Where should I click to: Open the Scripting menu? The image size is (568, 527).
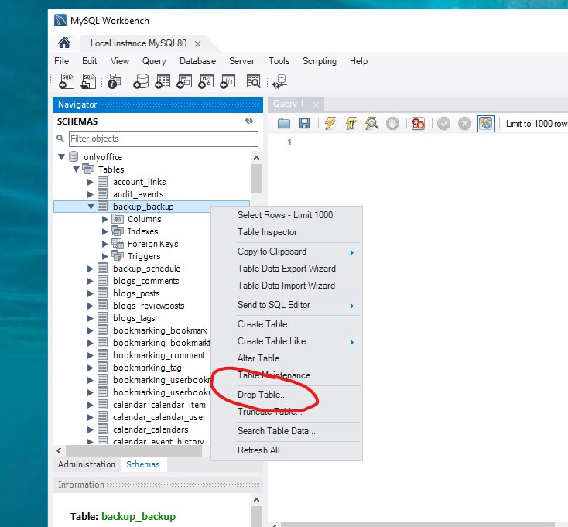(x=320, y=61)
